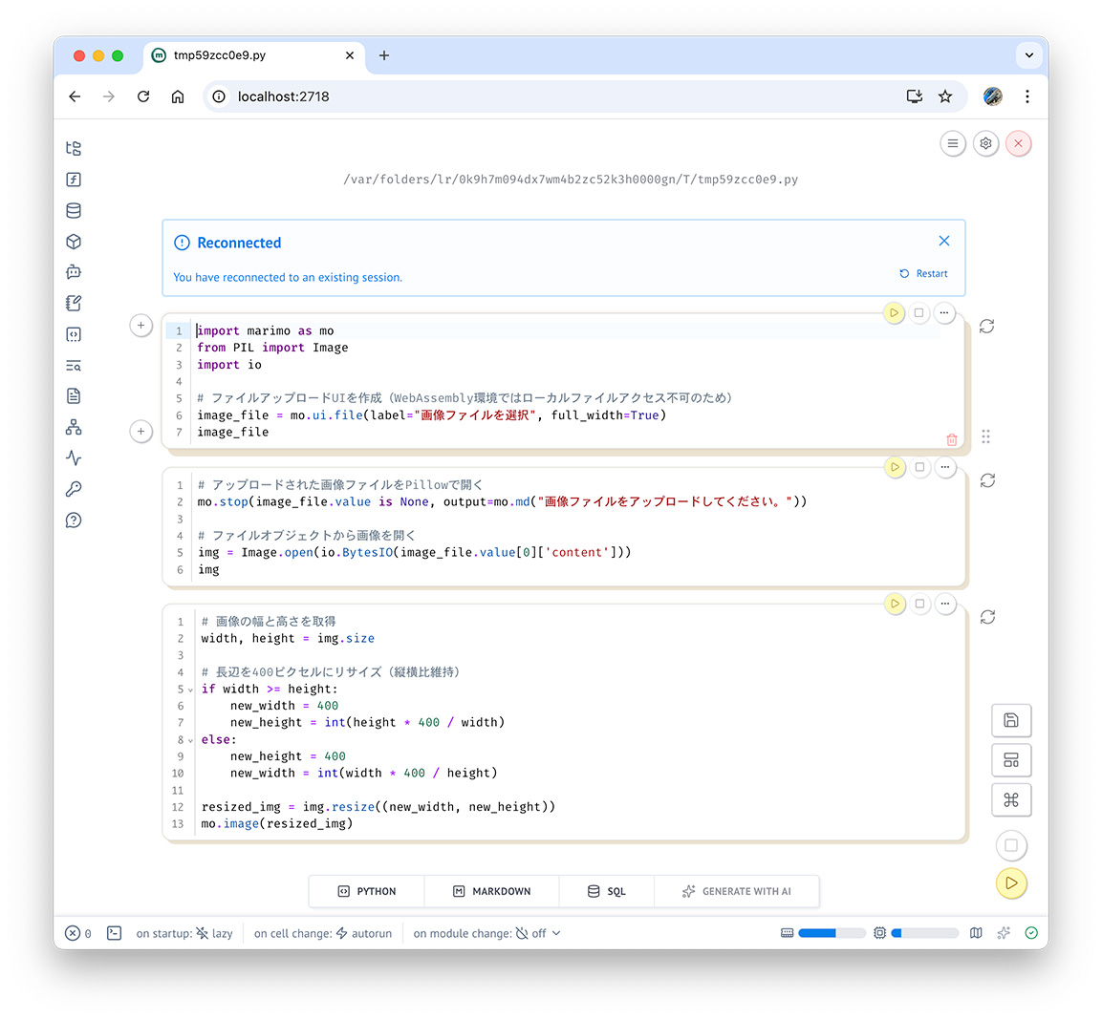Open the secrets key panel
The height and width of the screenshot is (1020, 1102).
click(x=74, y=489)
